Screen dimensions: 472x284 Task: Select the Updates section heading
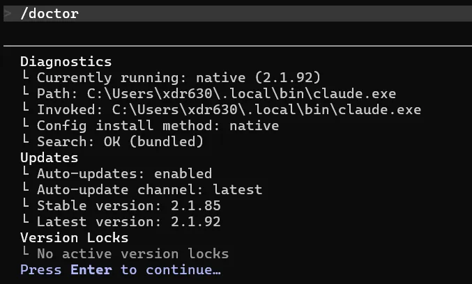(49, 158)
